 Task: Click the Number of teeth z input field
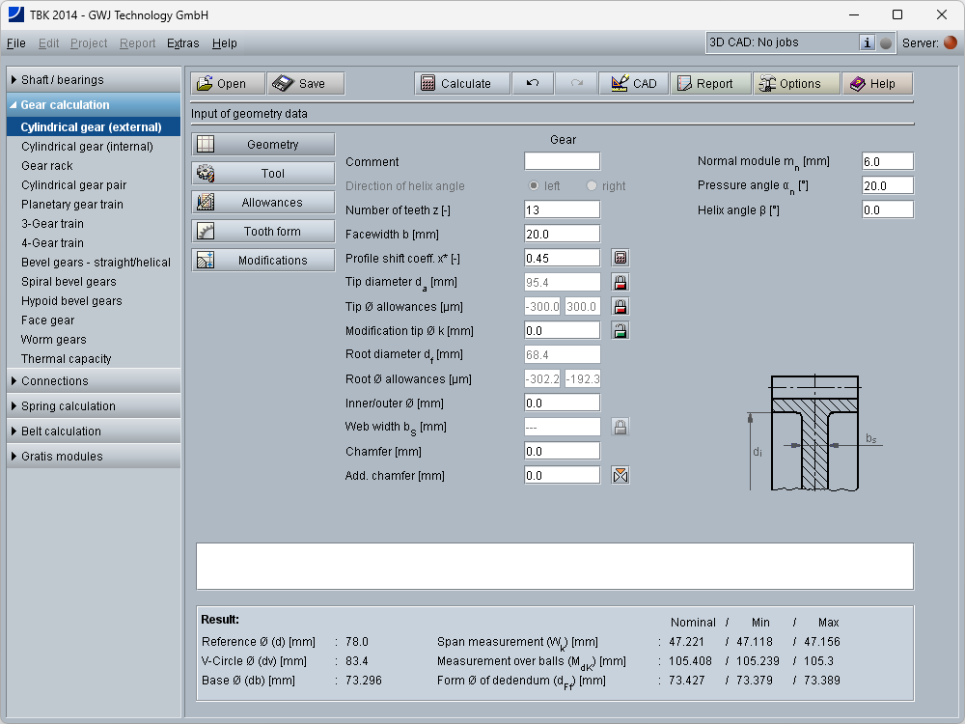(562, 209)
